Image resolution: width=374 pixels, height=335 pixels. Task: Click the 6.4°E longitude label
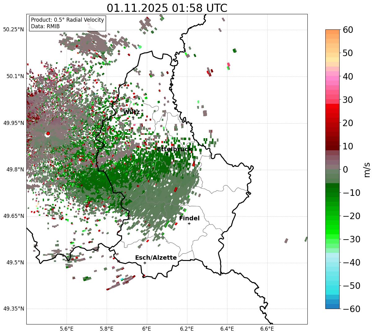227,329
